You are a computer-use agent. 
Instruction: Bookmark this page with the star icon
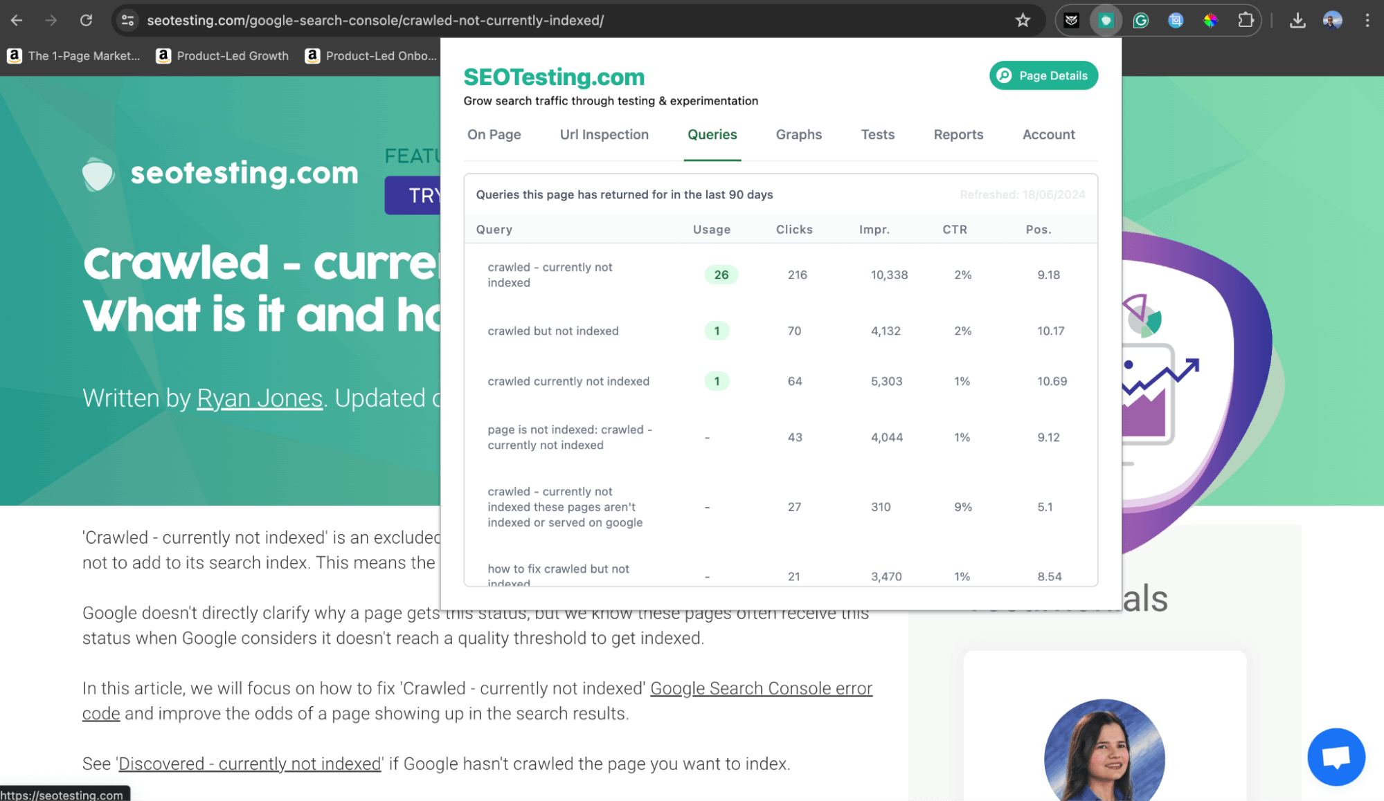point(1023,20)
